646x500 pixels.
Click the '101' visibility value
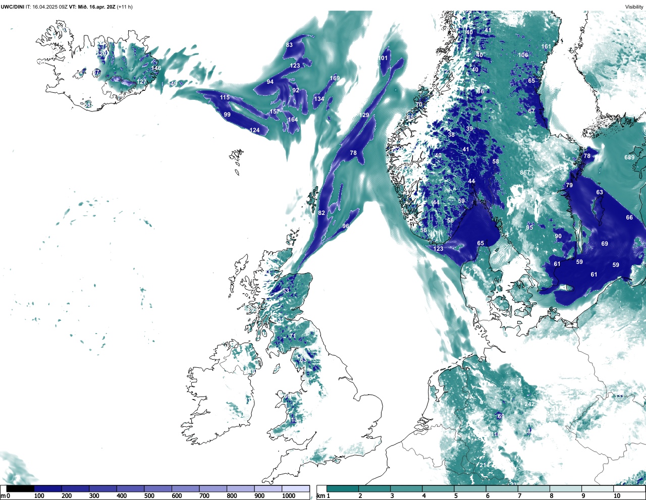pyautogui.click(x=383, y=58)
